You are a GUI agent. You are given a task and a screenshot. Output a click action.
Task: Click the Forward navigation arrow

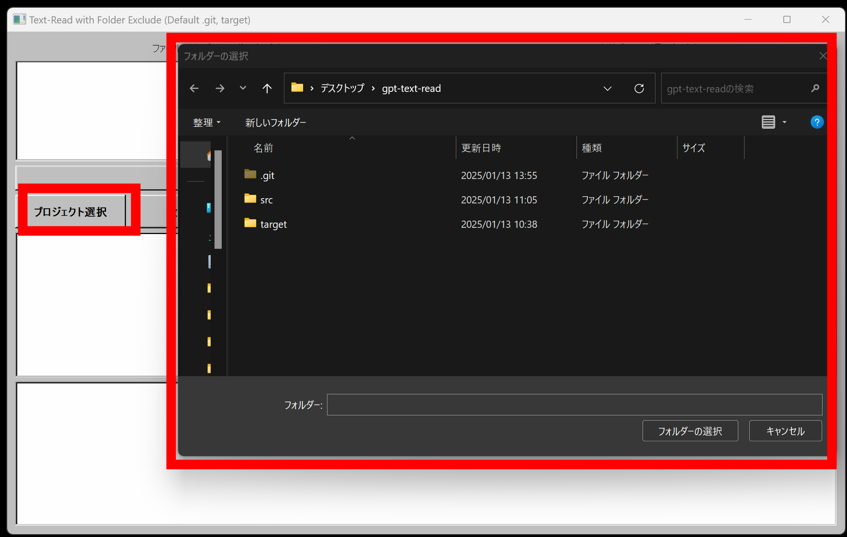(220, 89)
